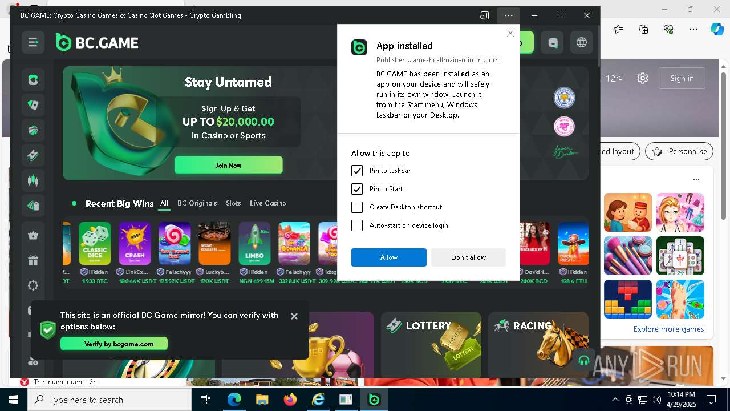Enable Auto-start on device login checkbox
Image resolution: width=730 pixels, height=411 pixels.
click(x=357, y=225)
